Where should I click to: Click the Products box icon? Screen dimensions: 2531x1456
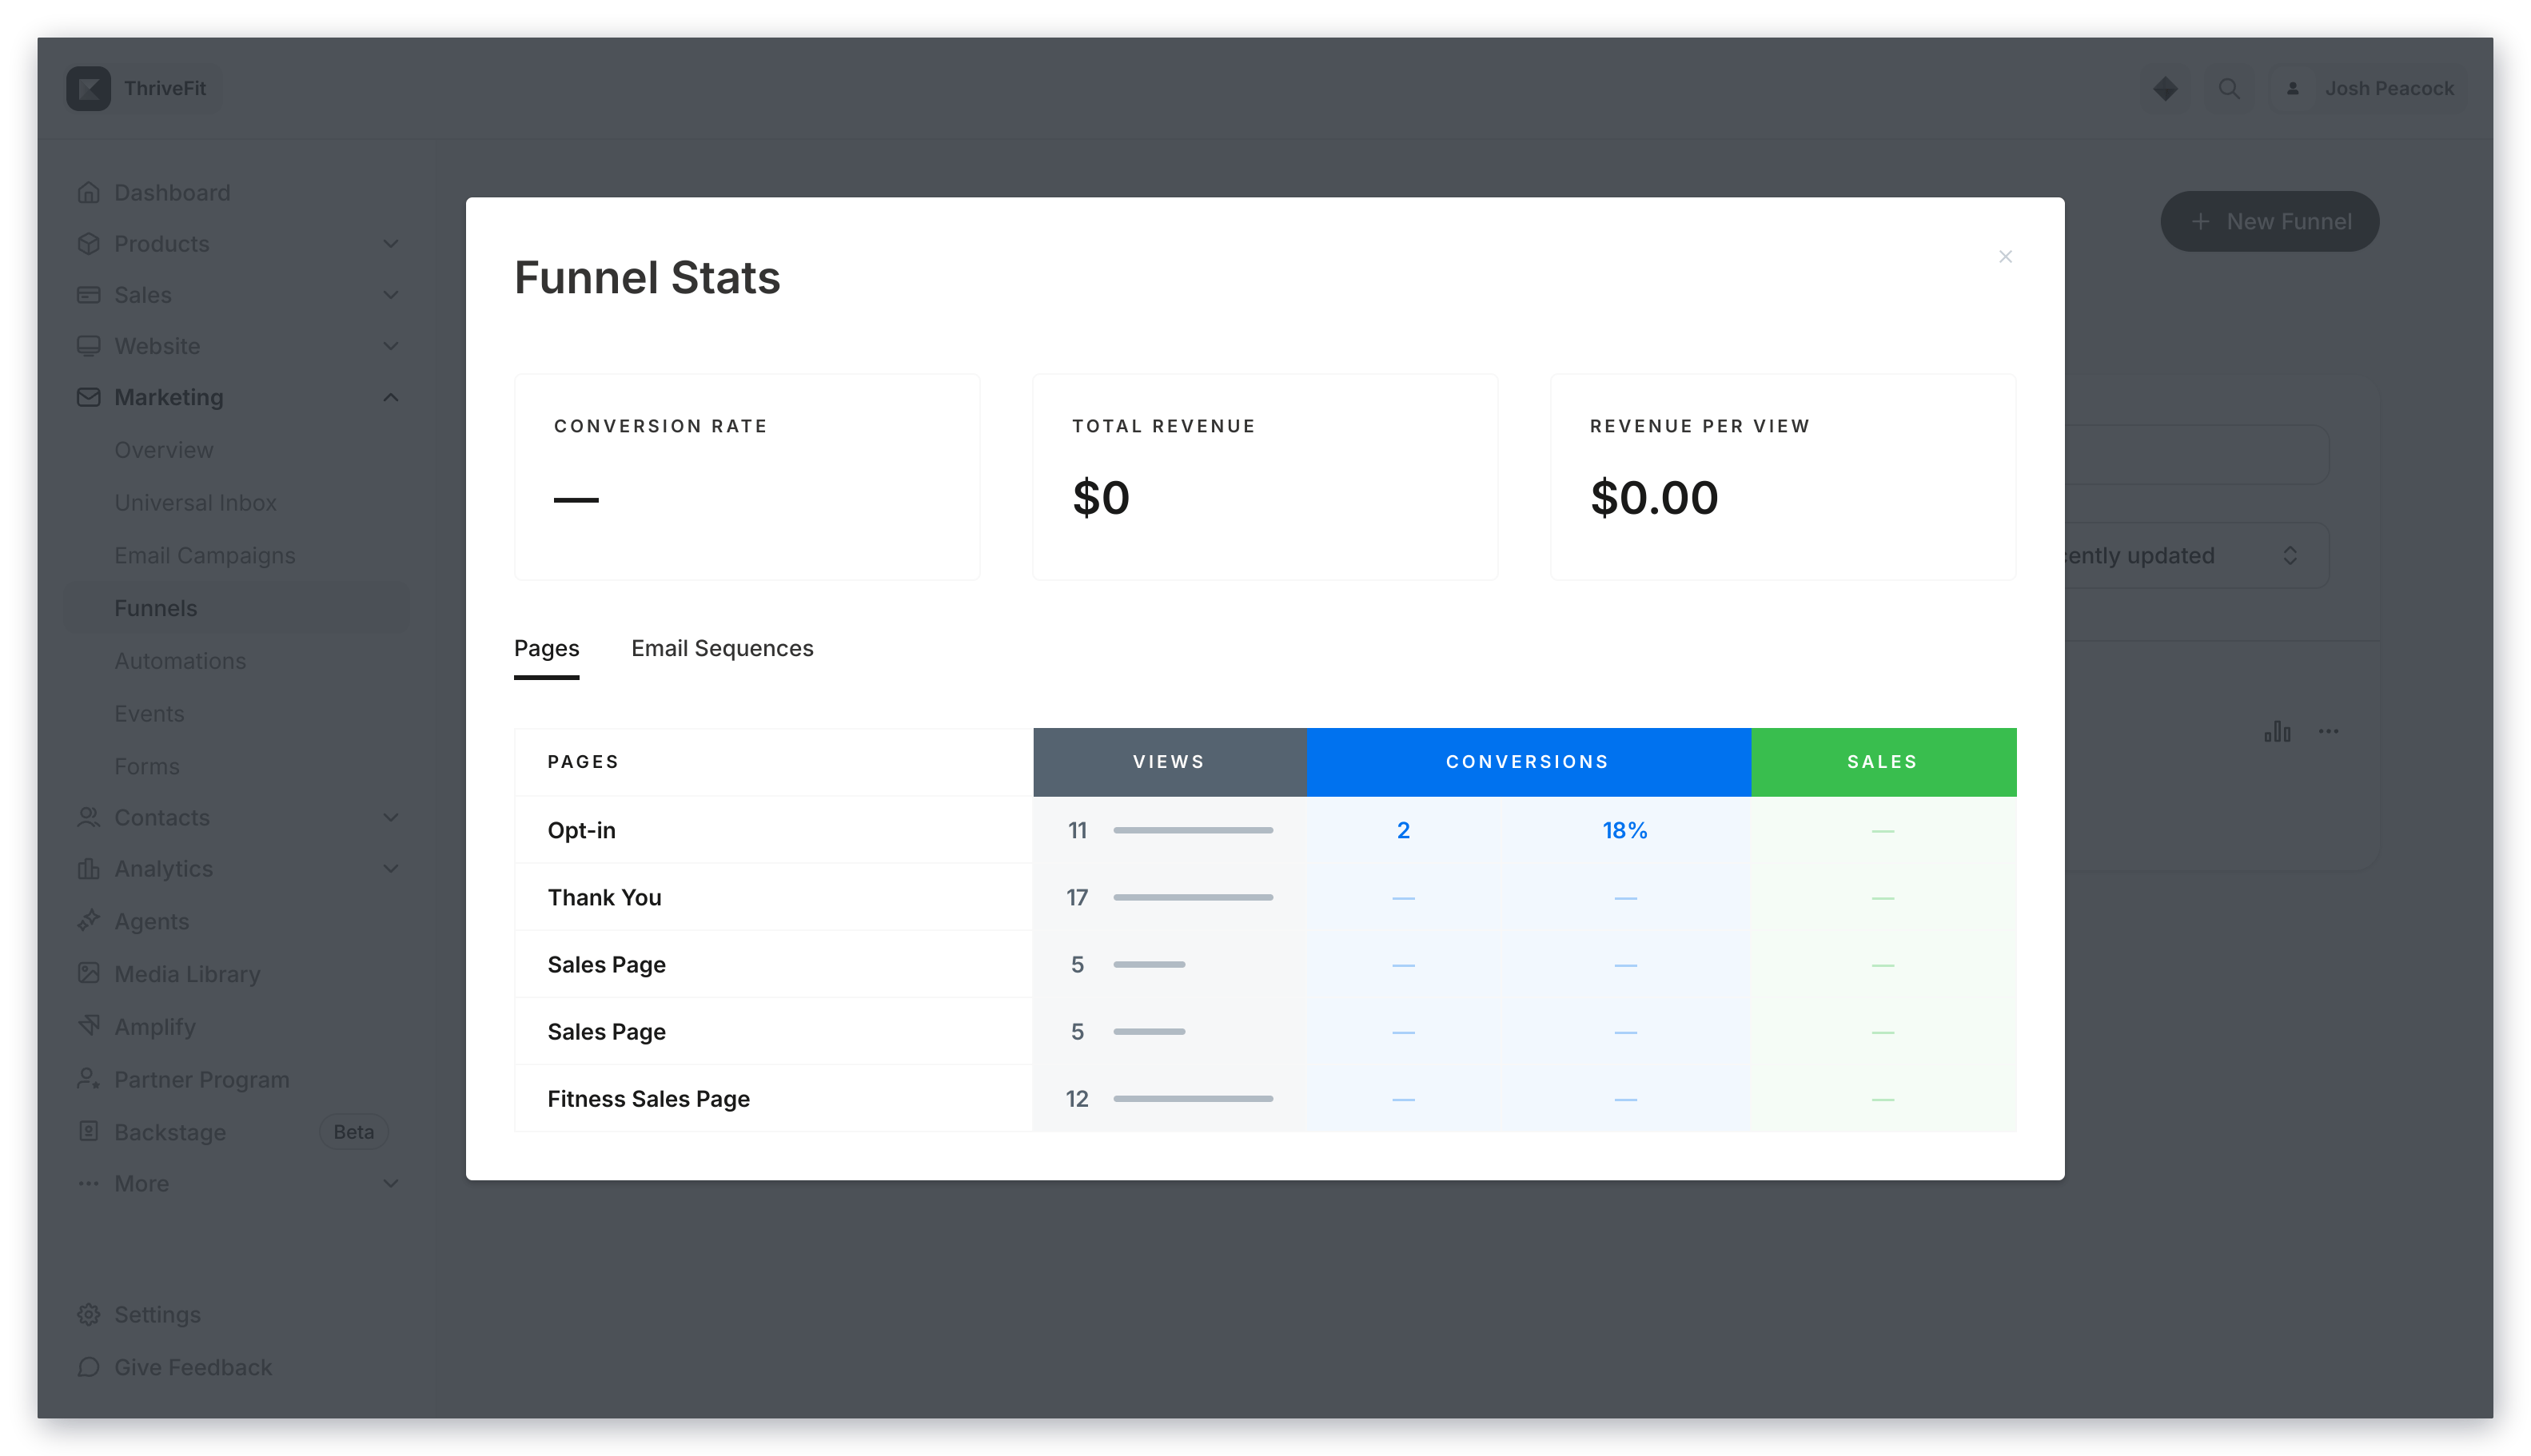coord(88,243)
